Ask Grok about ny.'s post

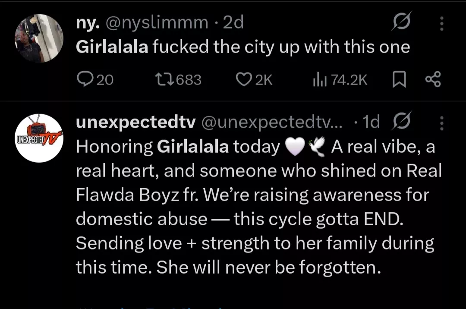click(x=402, y=22)
